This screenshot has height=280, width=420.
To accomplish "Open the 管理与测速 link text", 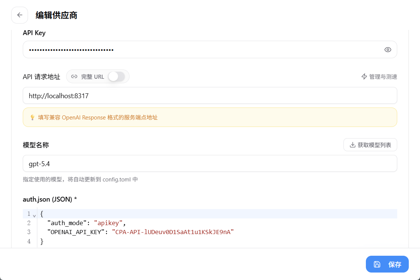I will point(383,77).
